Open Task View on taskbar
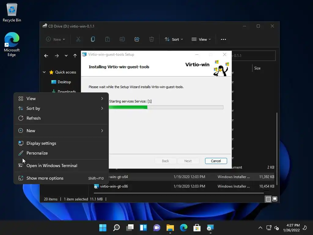Screen dimensions: 313x235 click(130, 228)
